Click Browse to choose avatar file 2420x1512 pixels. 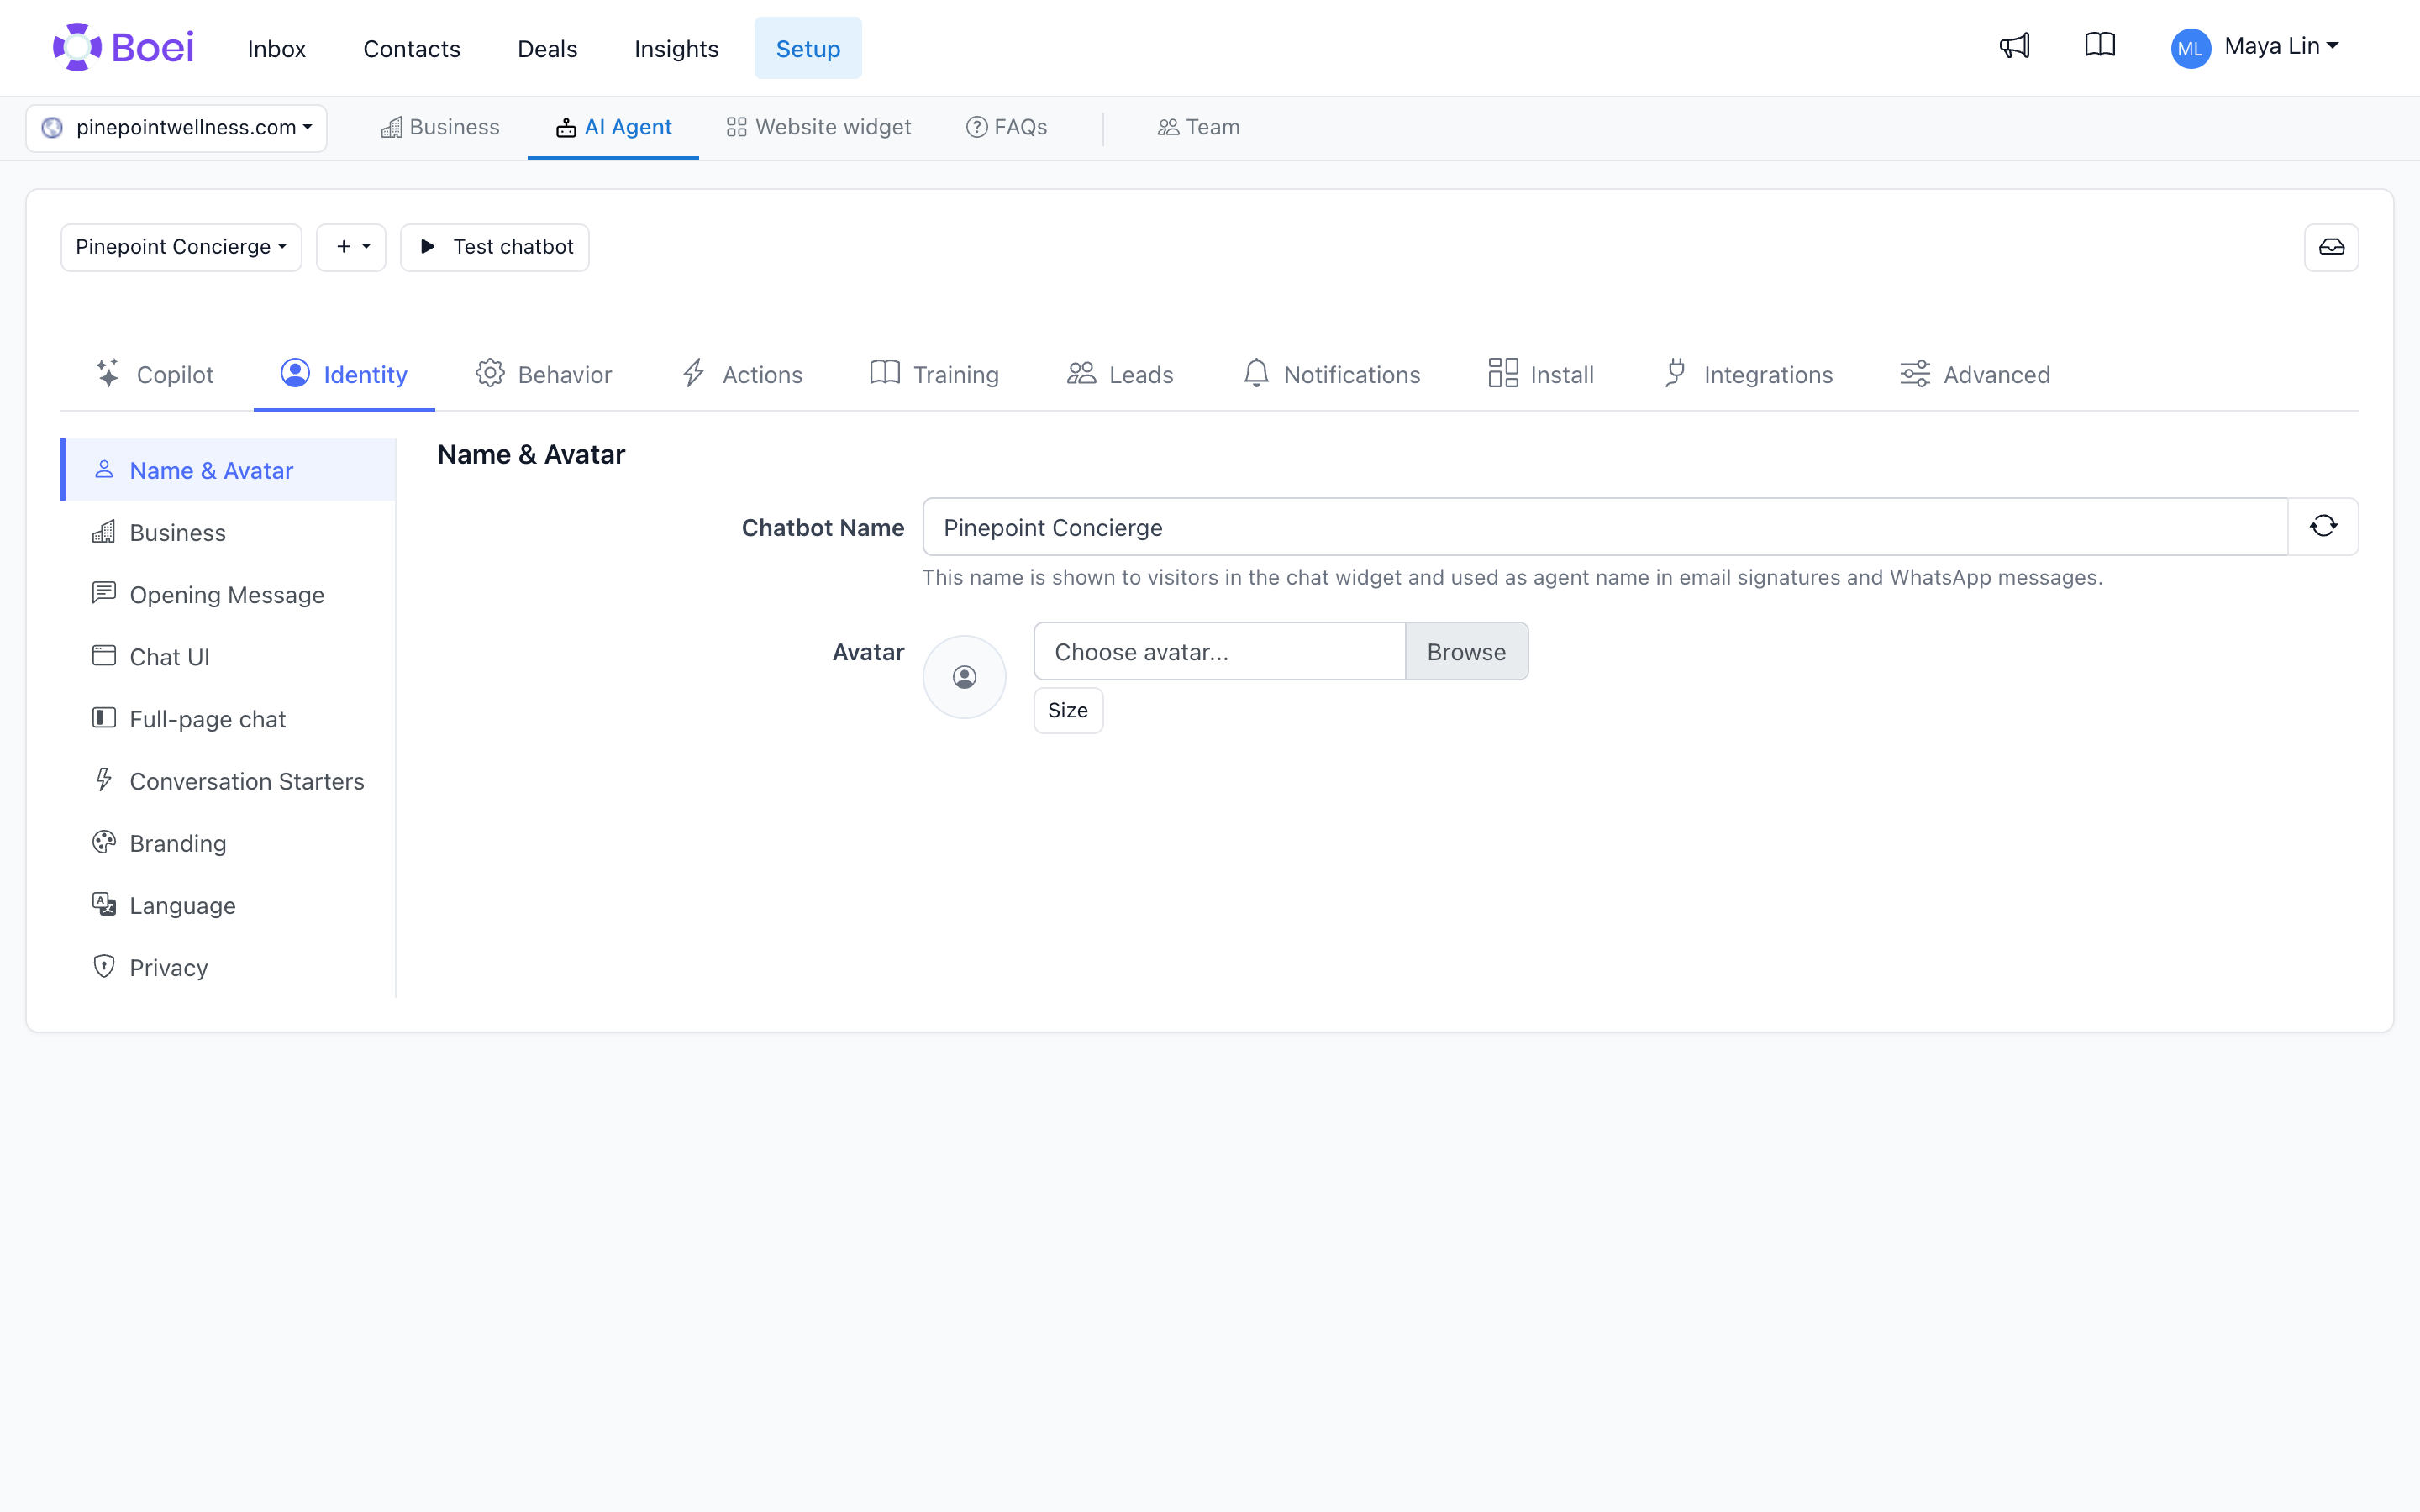[x=1466, y=651]
